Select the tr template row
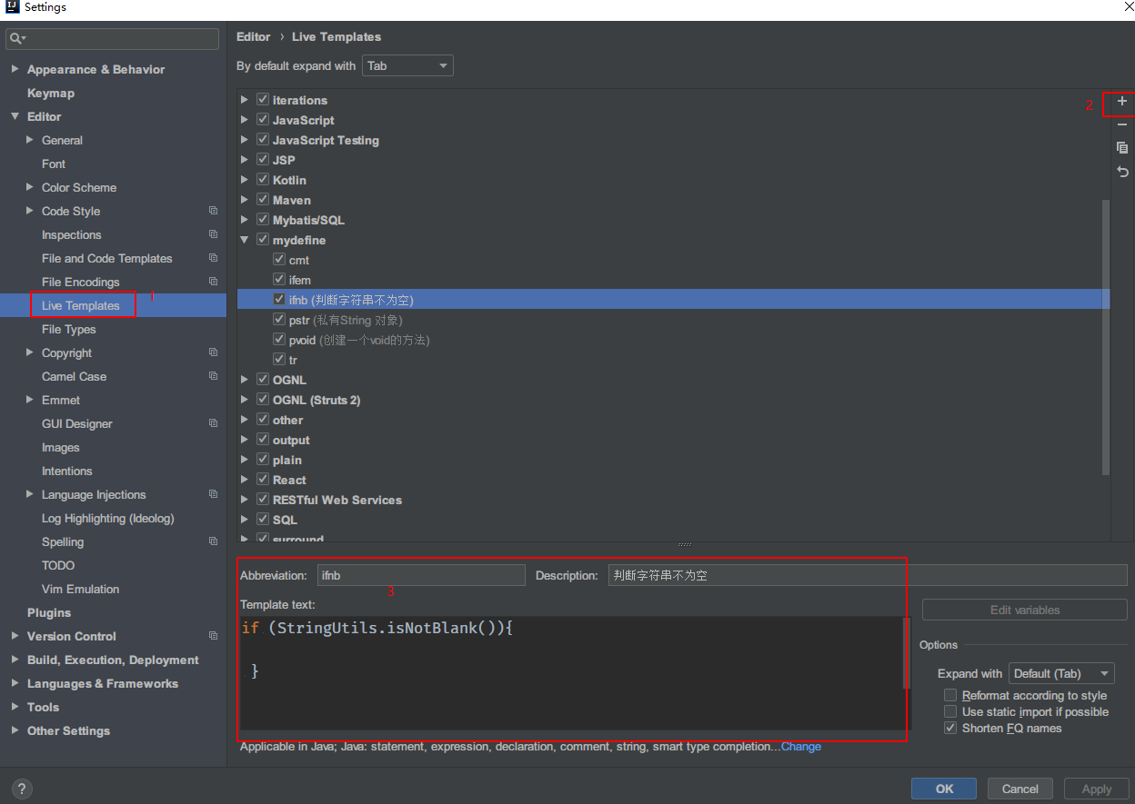The width and height of the screenshot is (1135, 804). [673, 360]
